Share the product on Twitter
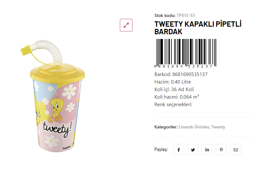This screenshot has width=273, height=173. click(193, 149)
